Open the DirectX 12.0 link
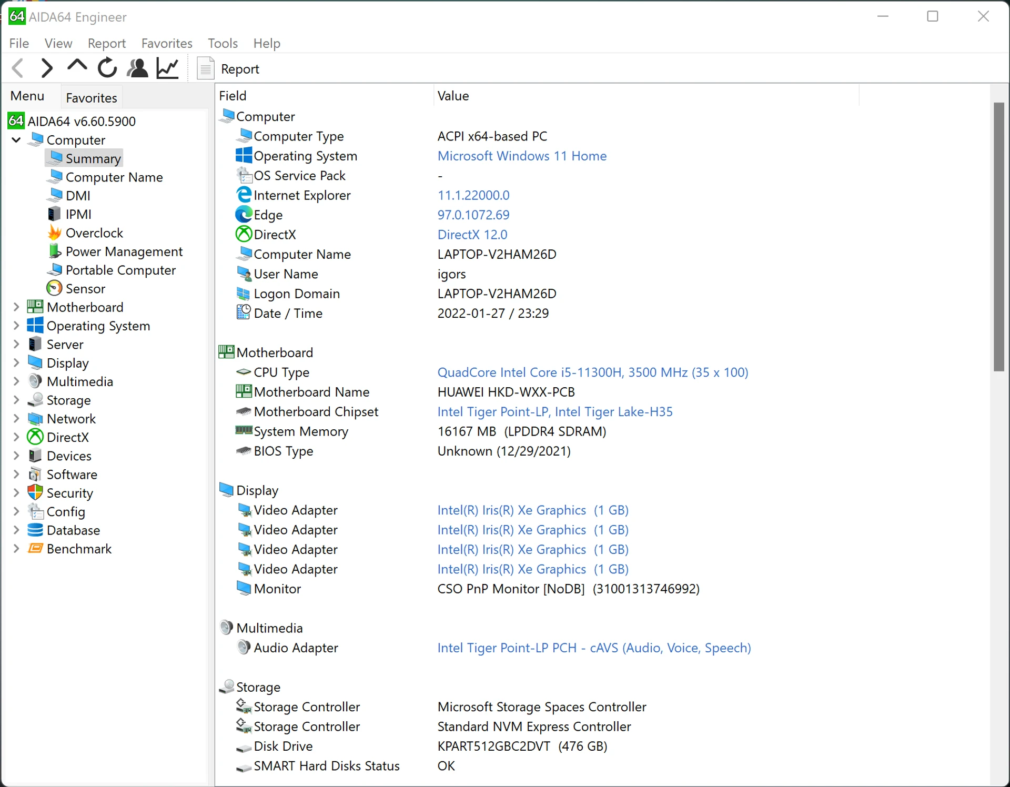Viewport: 1010px width, 787px height. tap(472, 235)
